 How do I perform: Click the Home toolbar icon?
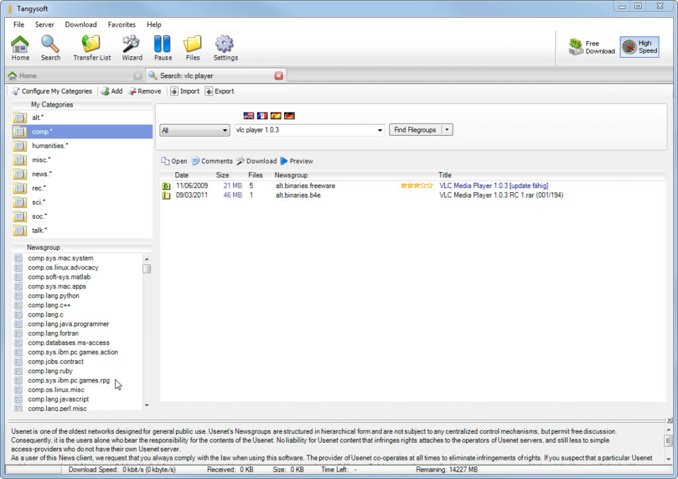[21, 48]
